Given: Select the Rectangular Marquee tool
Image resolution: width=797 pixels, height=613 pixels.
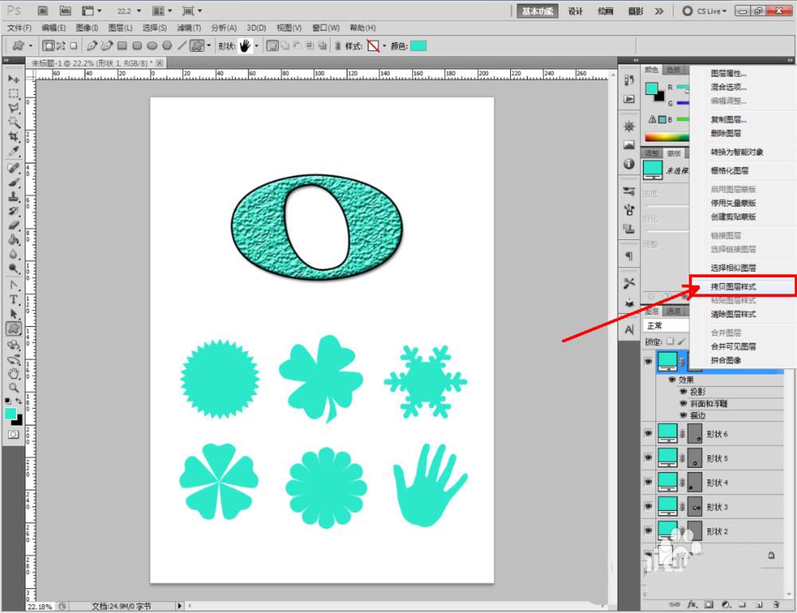Looking at the screenshot, I should click(x=14, y=93).
